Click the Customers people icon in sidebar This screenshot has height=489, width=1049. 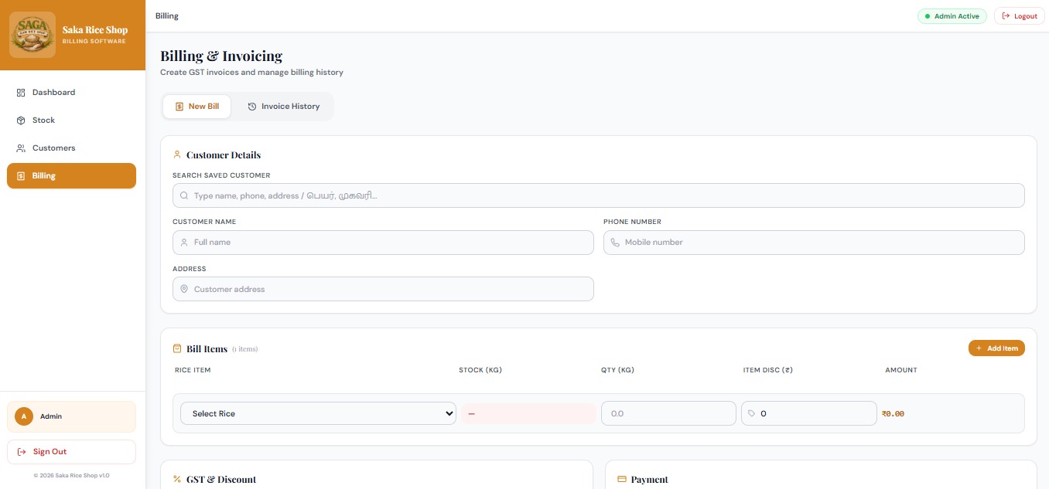21,148
